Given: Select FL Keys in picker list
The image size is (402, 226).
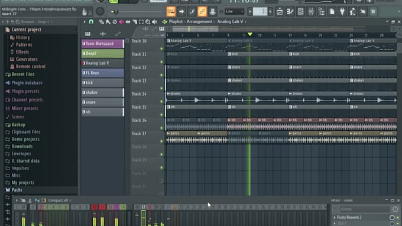Looking at the screenshot, I should 102,73.
